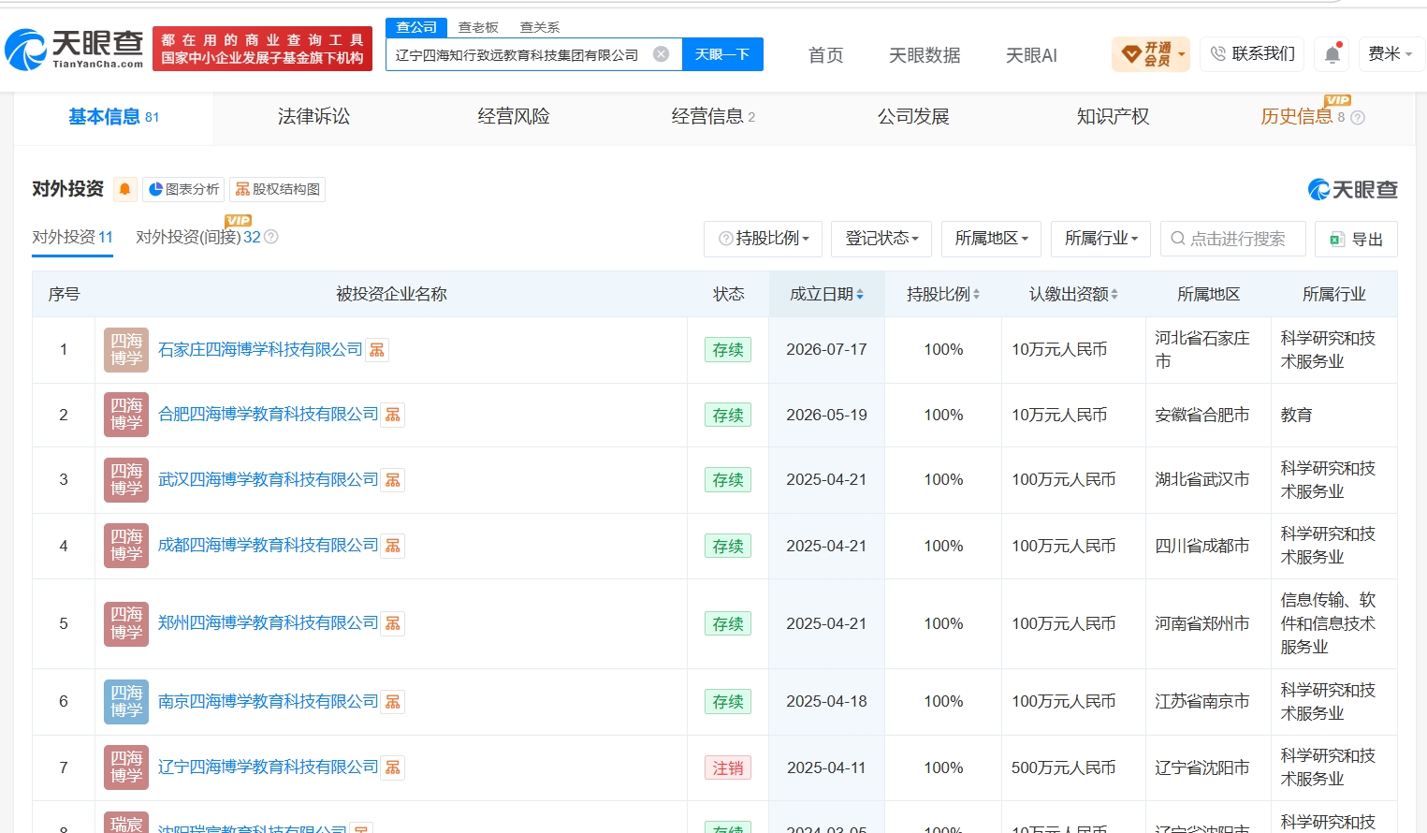Viewport: 1427px width, 833px height.
Task: Switch to the 法律诉讼 tab
Action: point(313,117)
